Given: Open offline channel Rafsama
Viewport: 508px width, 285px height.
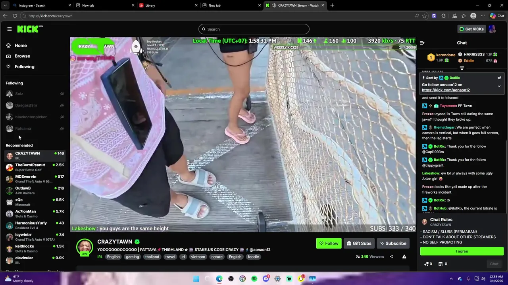Looking at the screenshot, I should point(35,129).
